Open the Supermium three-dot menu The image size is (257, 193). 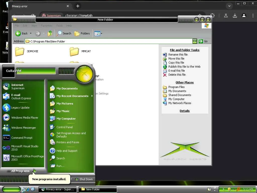[253, 16]
